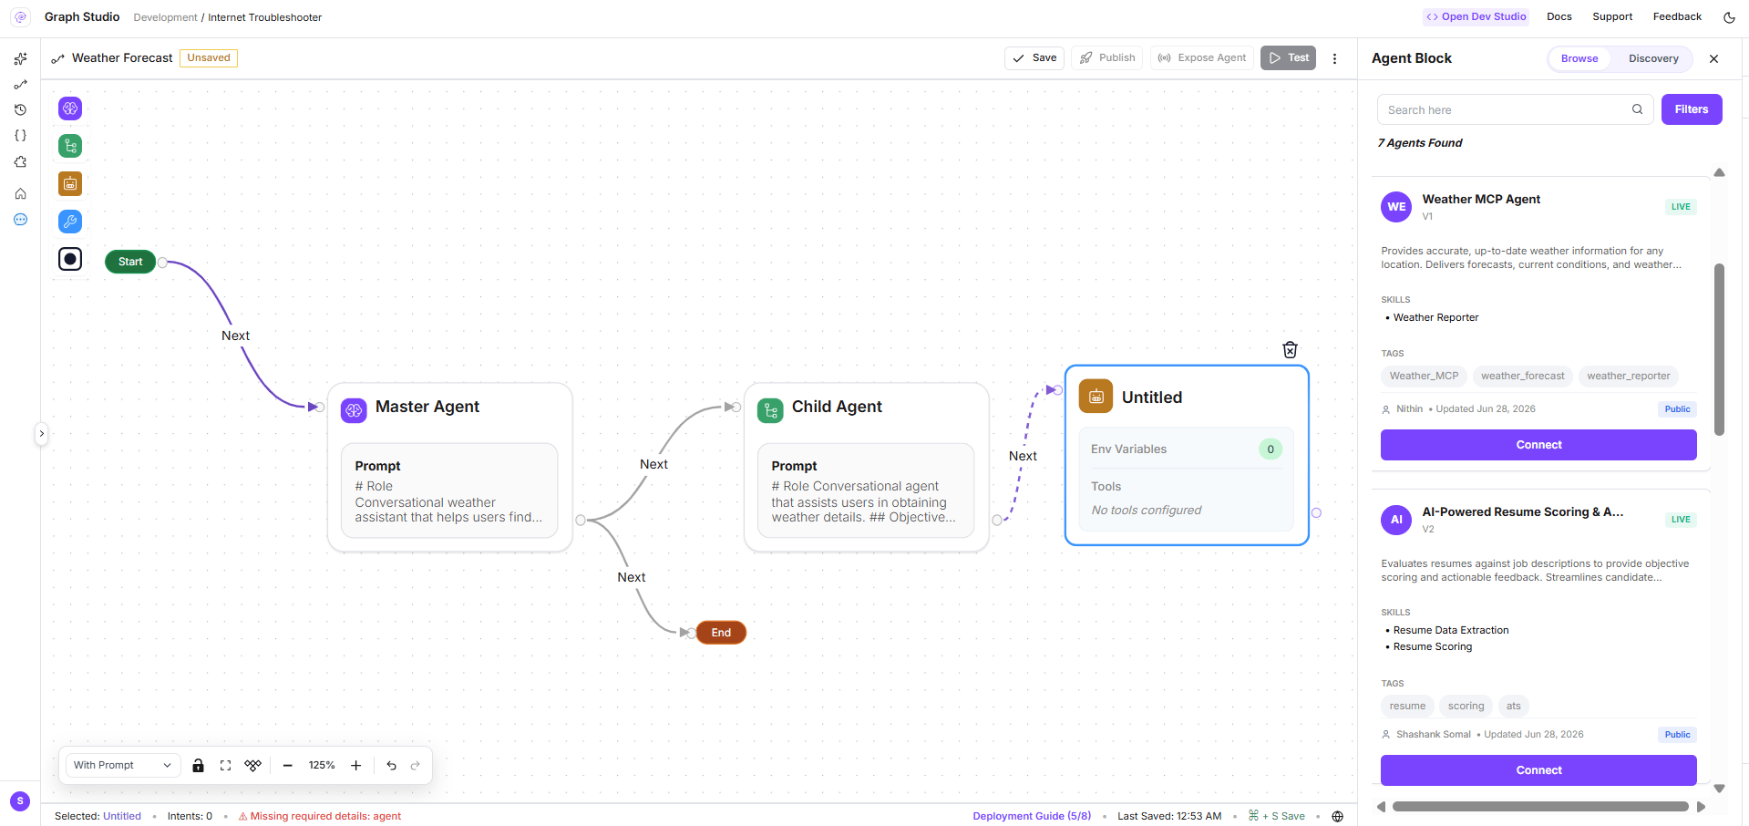Click the Test button

coord(1289,58)
